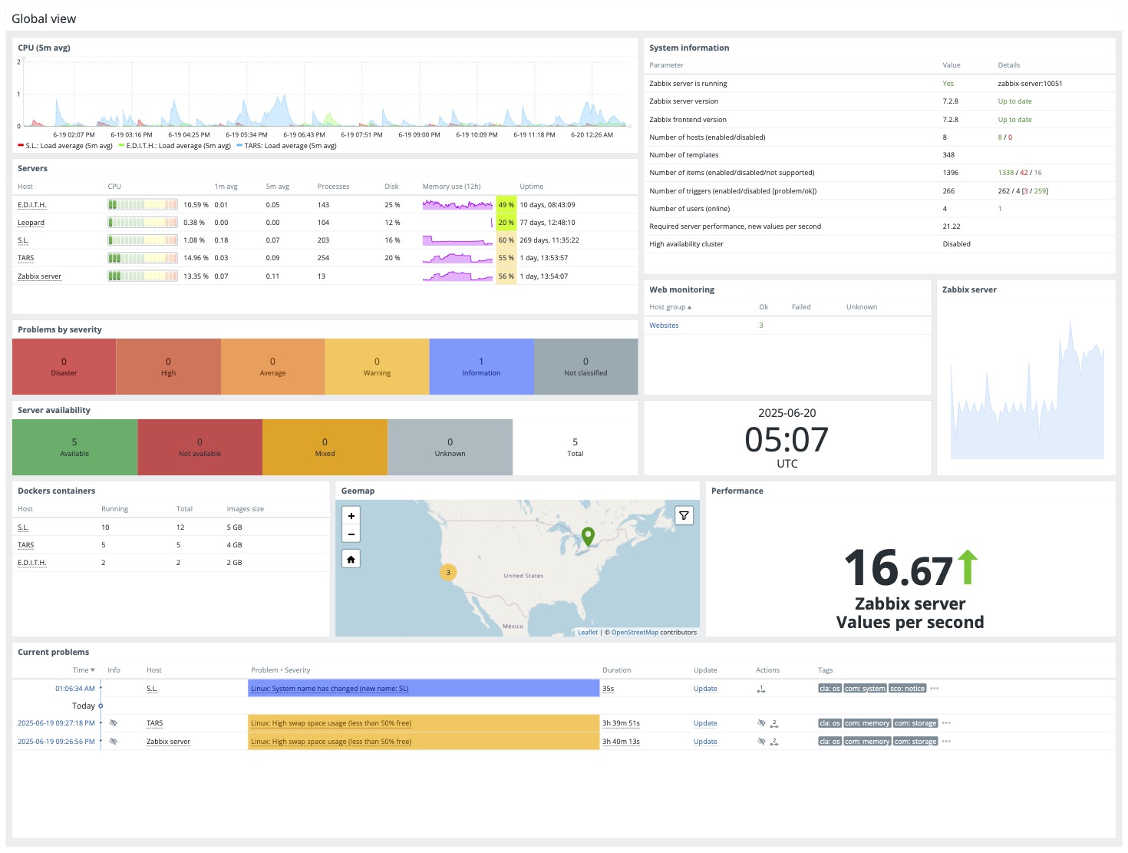Viewport: 1128px width, 853px height.
Task: Click the yellow cluster marker showing 3
Action: (x=448, y=572)
